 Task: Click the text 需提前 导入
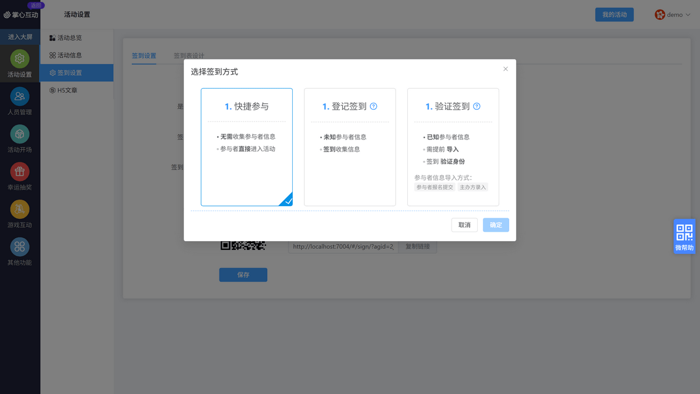pos(443,149)
